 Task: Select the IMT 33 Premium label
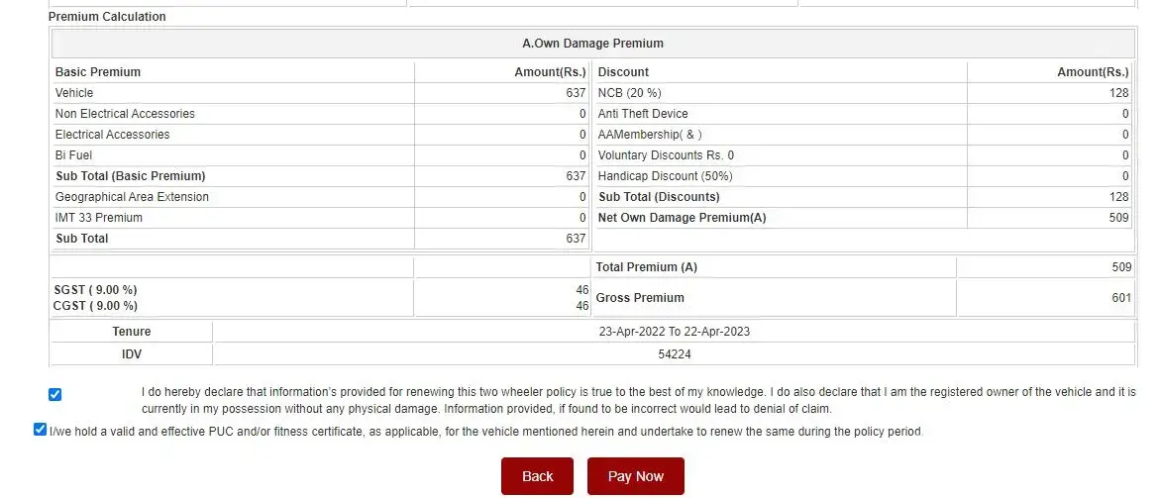click(x=99, y=218)
